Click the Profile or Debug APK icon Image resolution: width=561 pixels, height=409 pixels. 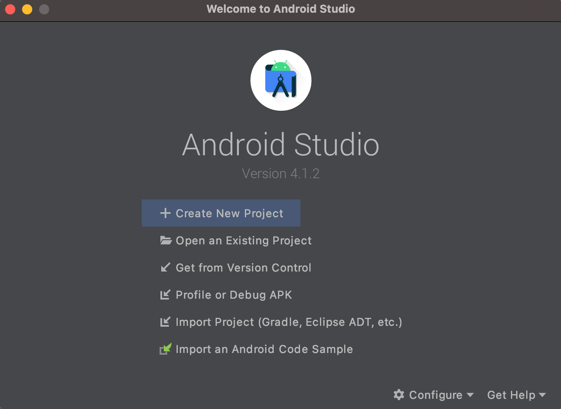pos(165,295)
